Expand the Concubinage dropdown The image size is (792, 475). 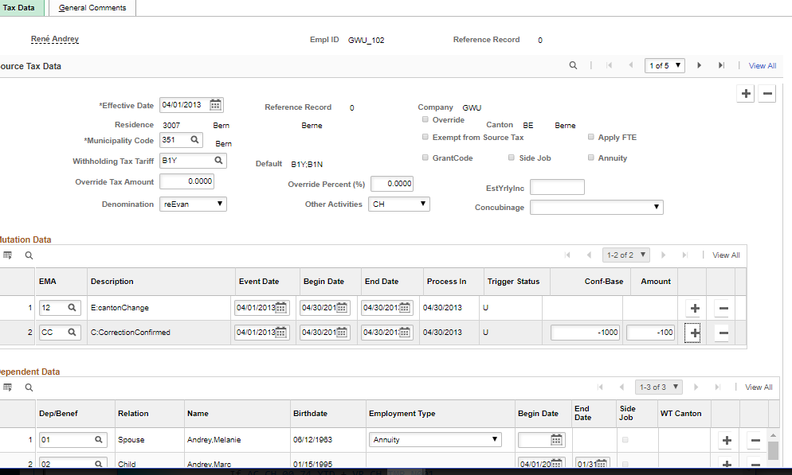[x=597, y=207]
